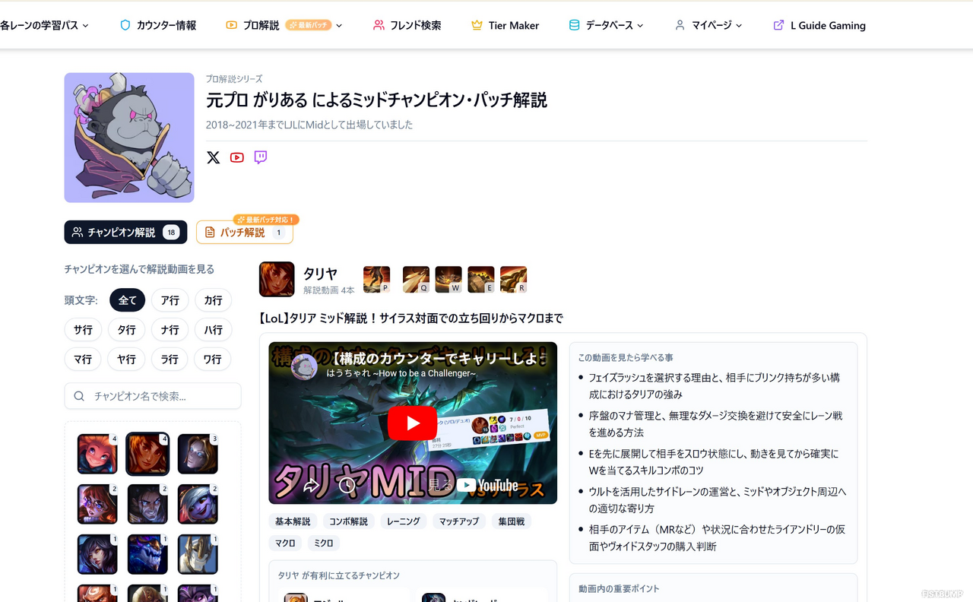The image size is (973, 602).
Task: Click the 最新パッチ badge in the navigation bar
Action: (x=309, y=25)
